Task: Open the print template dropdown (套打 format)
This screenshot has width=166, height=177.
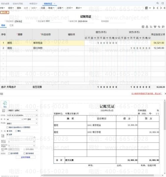Action: (22, 110)
